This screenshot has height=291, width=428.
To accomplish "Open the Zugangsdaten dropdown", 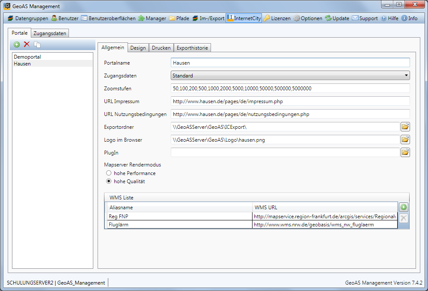I will (290, 76).
